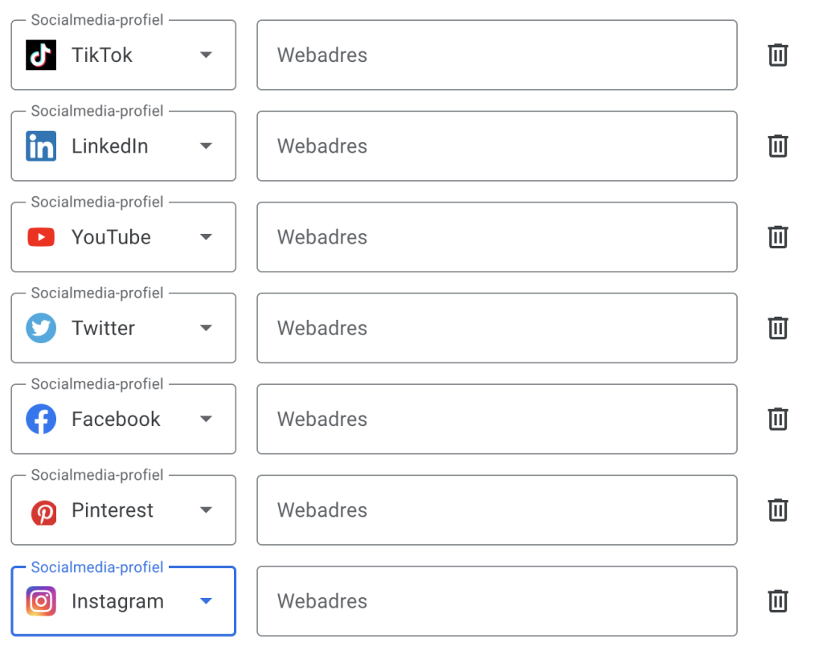This screenshot has height=651, width=823.
Task: Expand the LinkedIn profile dropdown arrow
Action: coord(206,146)
